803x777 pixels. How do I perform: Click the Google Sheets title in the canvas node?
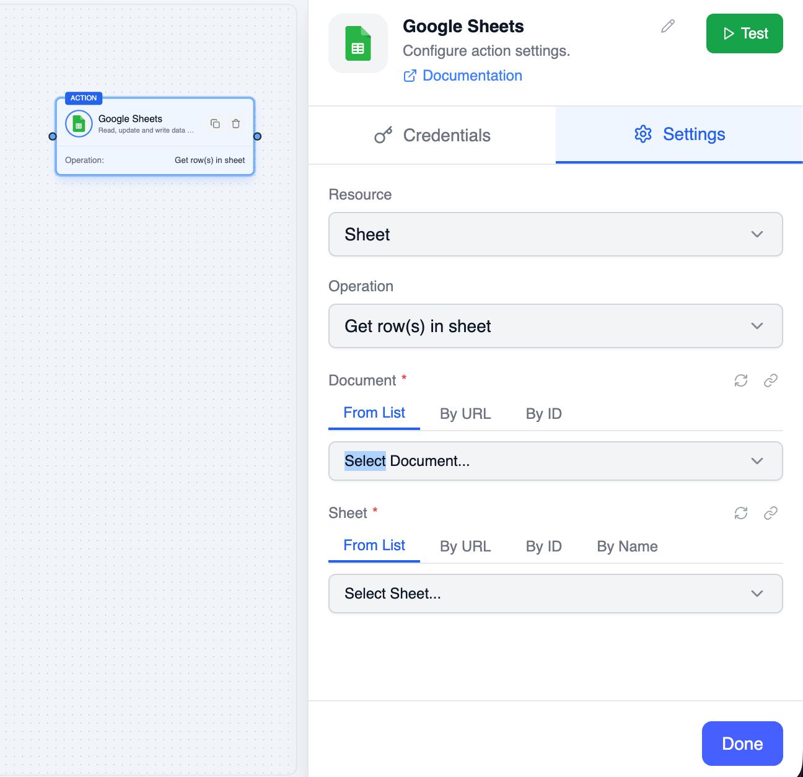[130, 119]
